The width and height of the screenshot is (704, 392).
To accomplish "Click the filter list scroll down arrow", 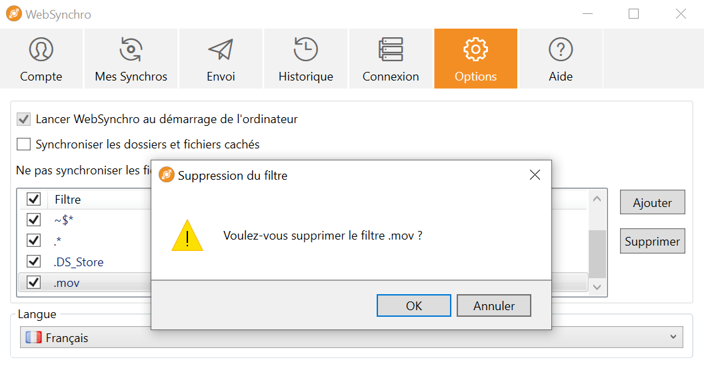I will coord(597,287).
